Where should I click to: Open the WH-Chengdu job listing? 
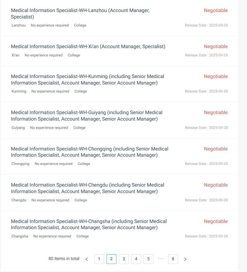click(x=87, y=188)
